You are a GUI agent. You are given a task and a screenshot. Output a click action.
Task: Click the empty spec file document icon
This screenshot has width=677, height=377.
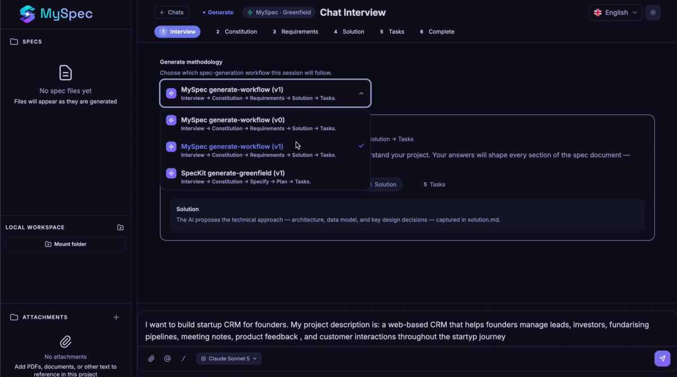point(65,73)
